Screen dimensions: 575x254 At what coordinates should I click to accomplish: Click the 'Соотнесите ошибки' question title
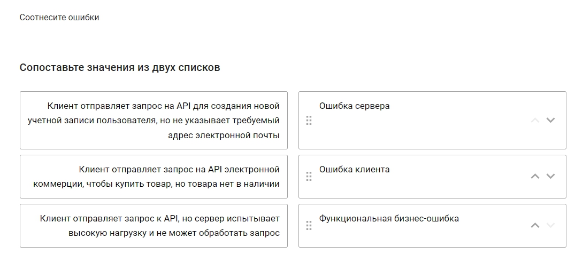pyautogui.click(x=59, y=18)
